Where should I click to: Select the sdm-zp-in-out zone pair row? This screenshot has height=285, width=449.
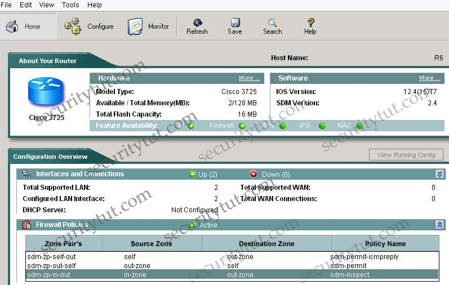coord(232,274)
